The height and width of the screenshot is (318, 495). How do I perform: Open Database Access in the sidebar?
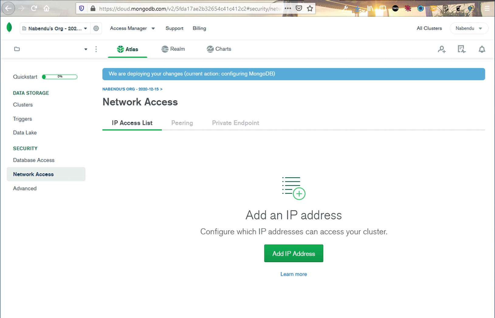tap(34, 160)
